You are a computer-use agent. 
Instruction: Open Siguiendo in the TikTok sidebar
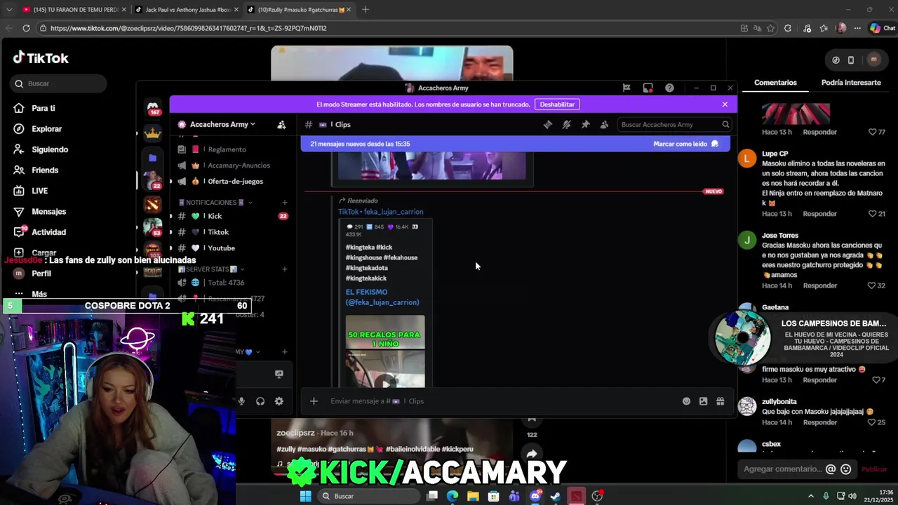tap(49, 149)
